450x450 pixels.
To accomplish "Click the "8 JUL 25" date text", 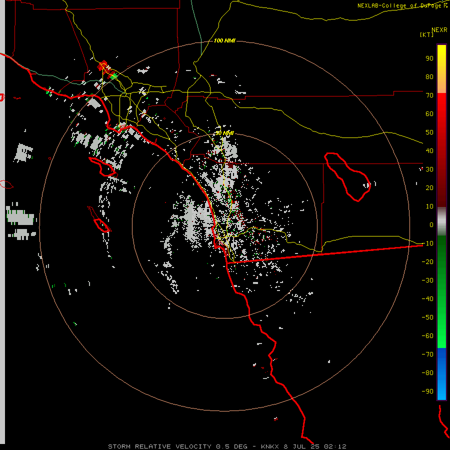I will tap(301, 446).
